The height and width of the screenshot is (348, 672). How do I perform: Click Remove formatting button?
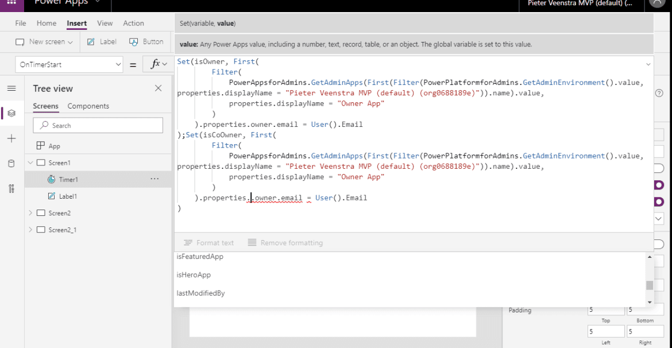(285, 242)
